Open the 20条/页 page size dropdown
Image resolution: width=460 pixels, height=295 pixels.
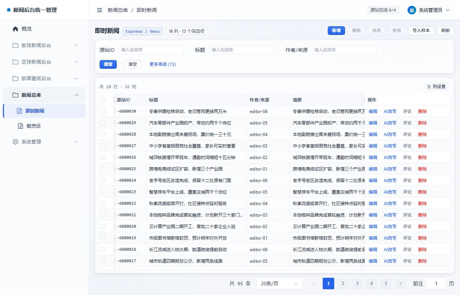pos(280,283)
